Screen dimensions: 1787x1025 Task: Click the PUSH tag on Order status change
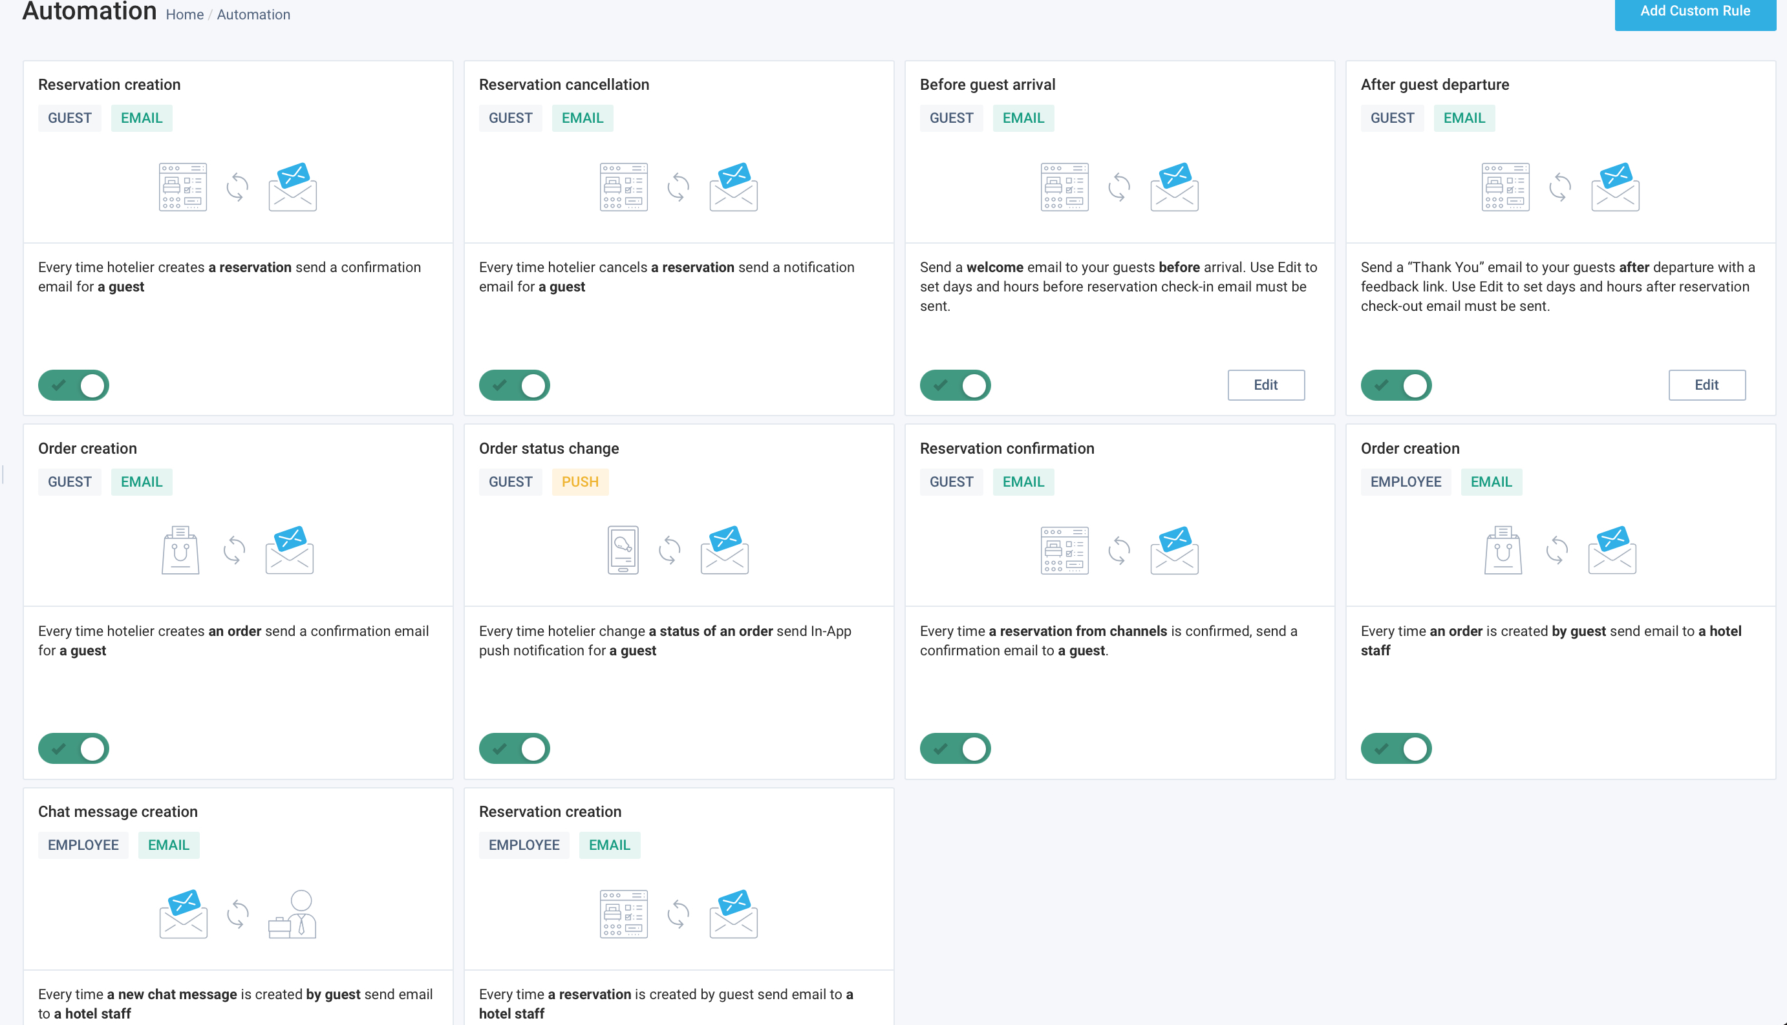click(x=581, y=481)
